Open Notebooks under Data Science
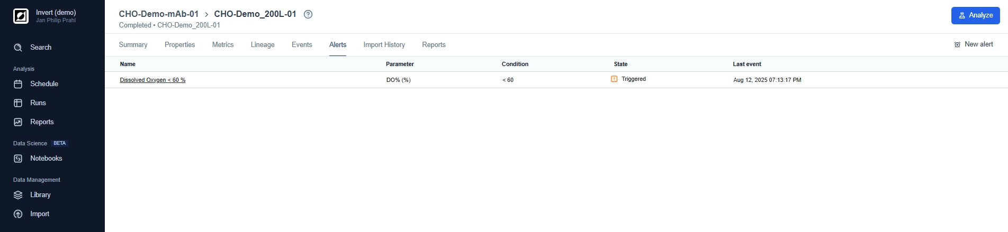 coord(46,159)
